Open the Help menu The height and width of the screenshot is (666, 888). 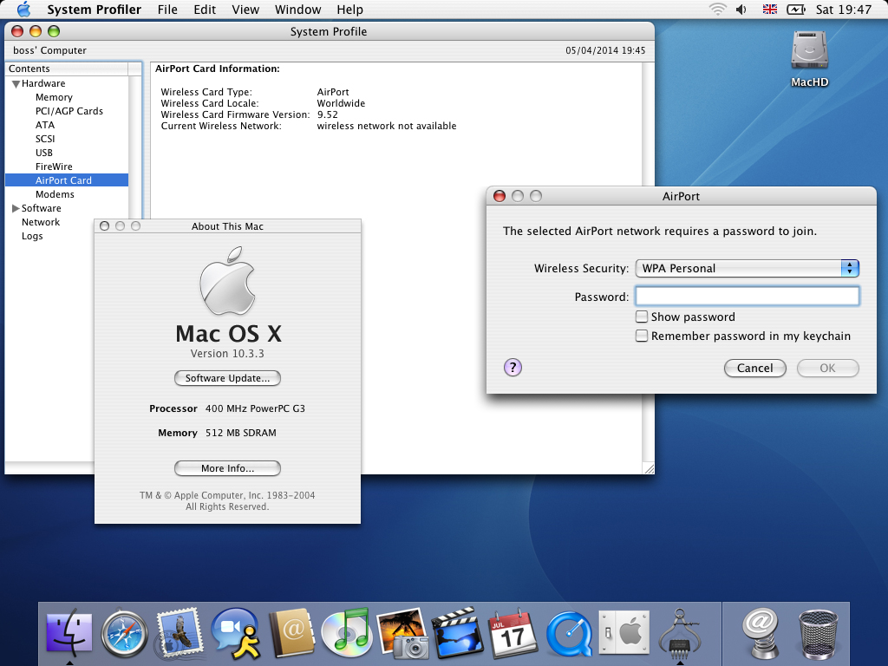(349, 10)
